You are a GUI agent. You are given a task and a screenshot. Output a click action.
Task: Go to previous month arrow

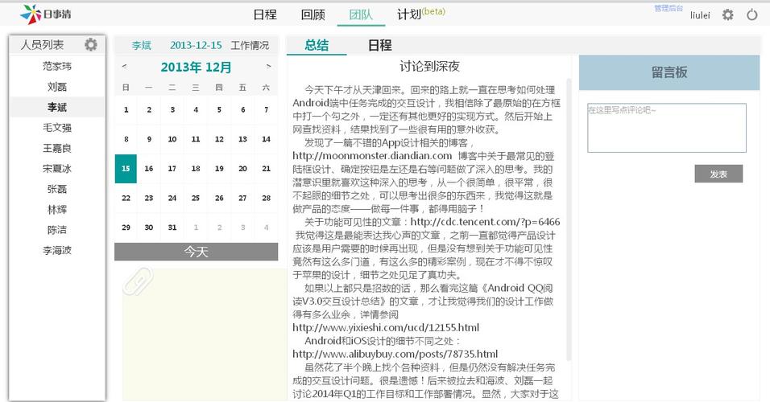coord(124,67)
